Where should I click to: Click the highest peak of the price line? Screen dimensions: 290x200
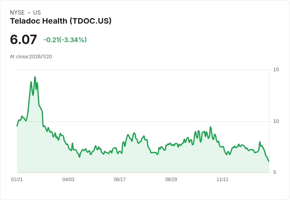point(35,77)
